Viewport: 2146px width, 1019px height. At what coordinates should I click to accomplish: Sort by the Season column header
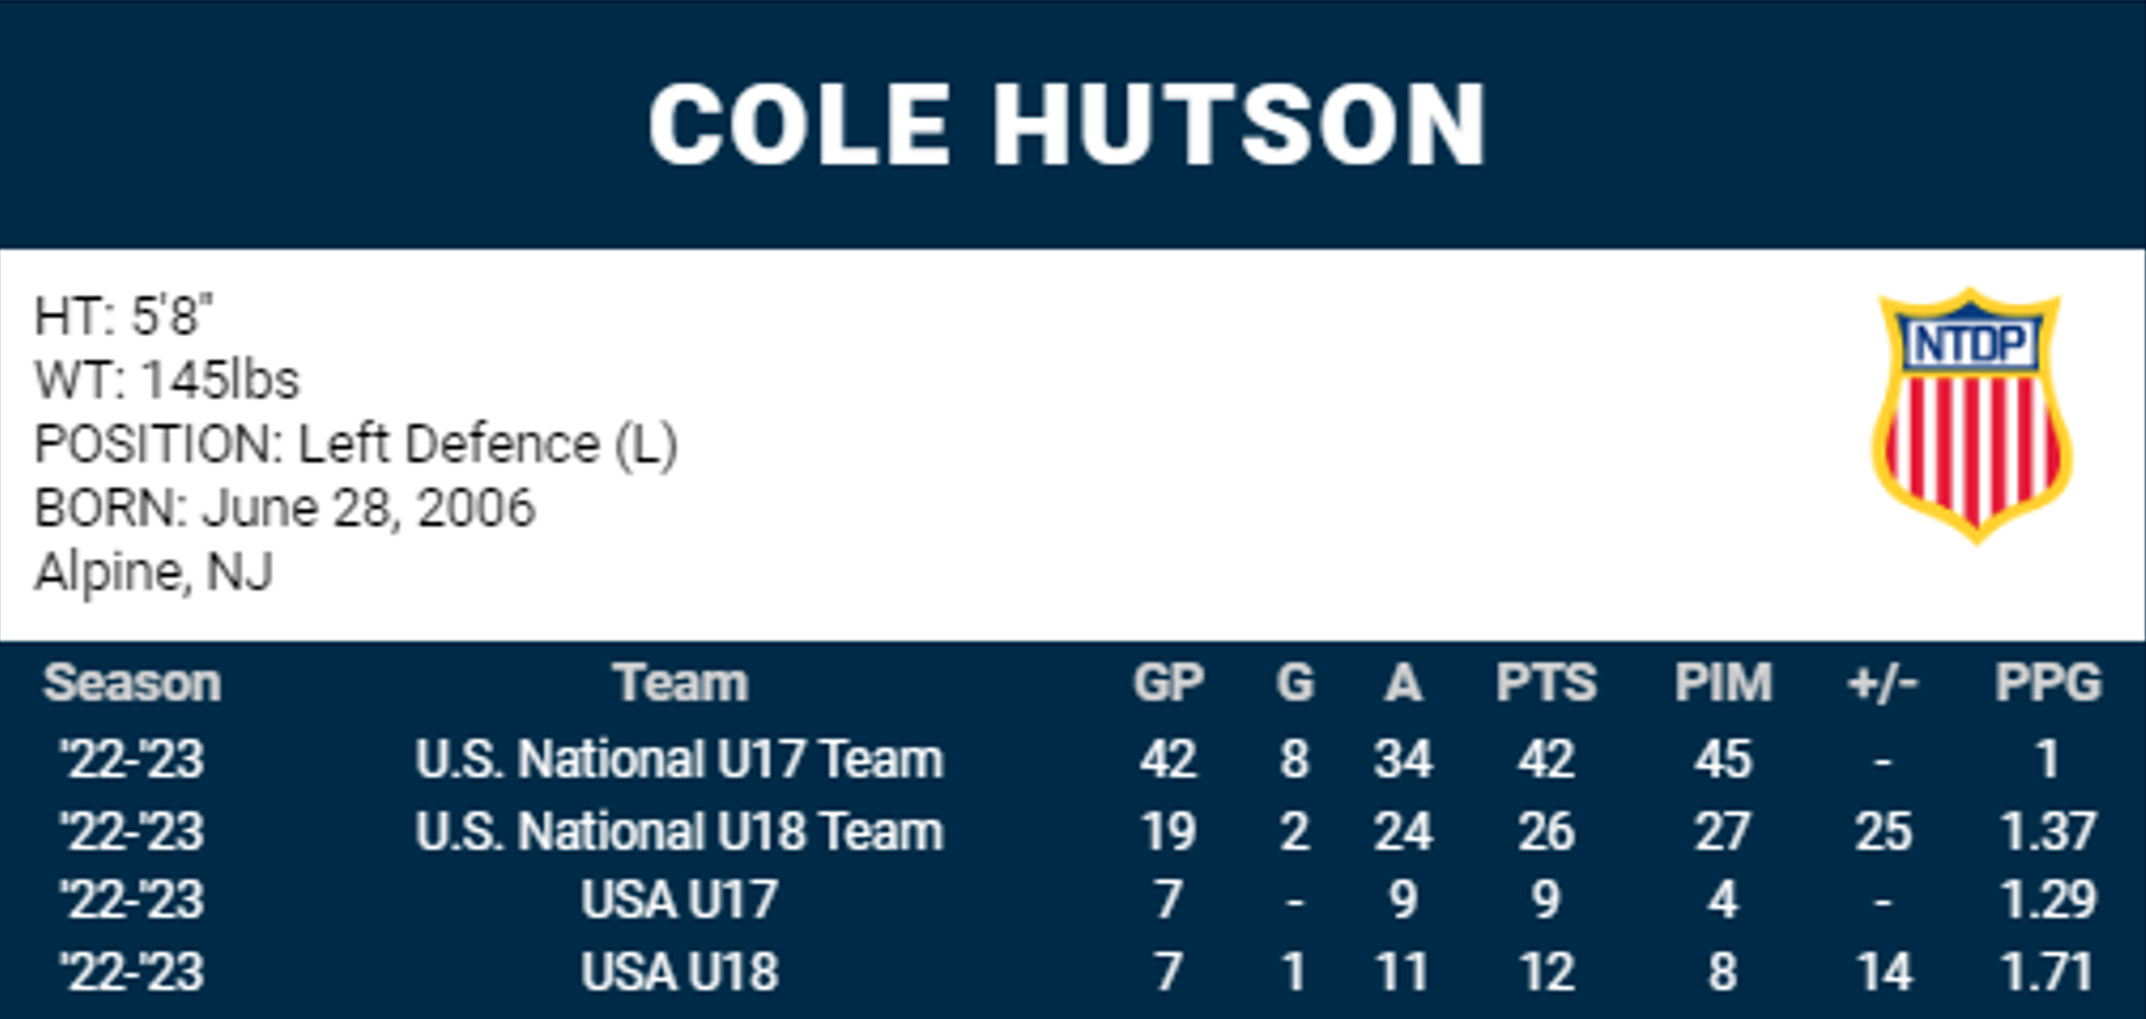tap(132, 683)
